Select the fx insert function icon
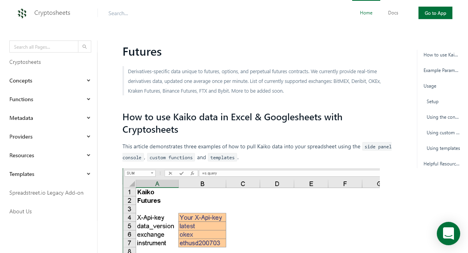468x253 pixels. [x=192, y=173]
